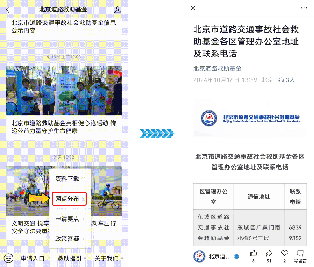Open the 北京道路救助基金 author link

tap(217, 68)
